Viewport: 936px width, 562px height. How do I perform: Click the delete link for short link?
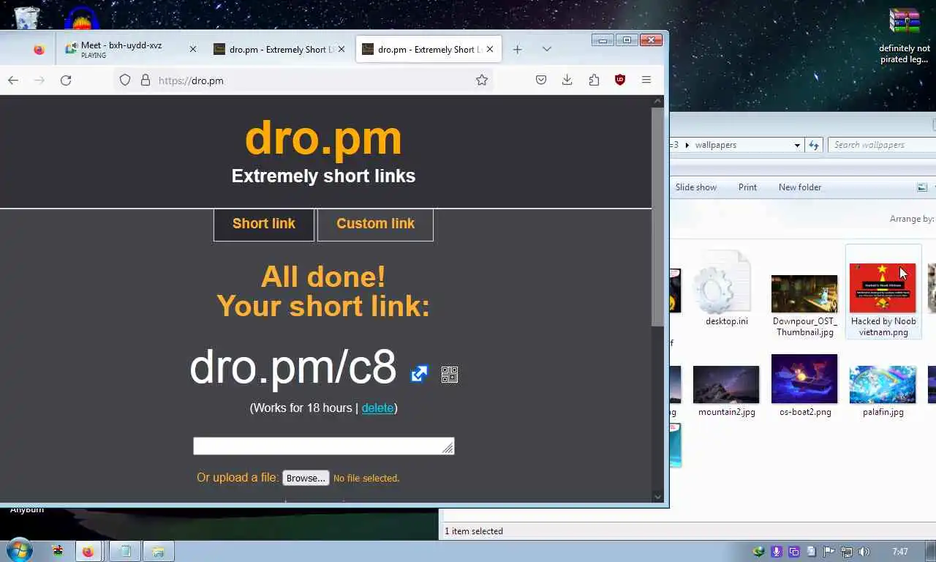click(x=377, y=408)
